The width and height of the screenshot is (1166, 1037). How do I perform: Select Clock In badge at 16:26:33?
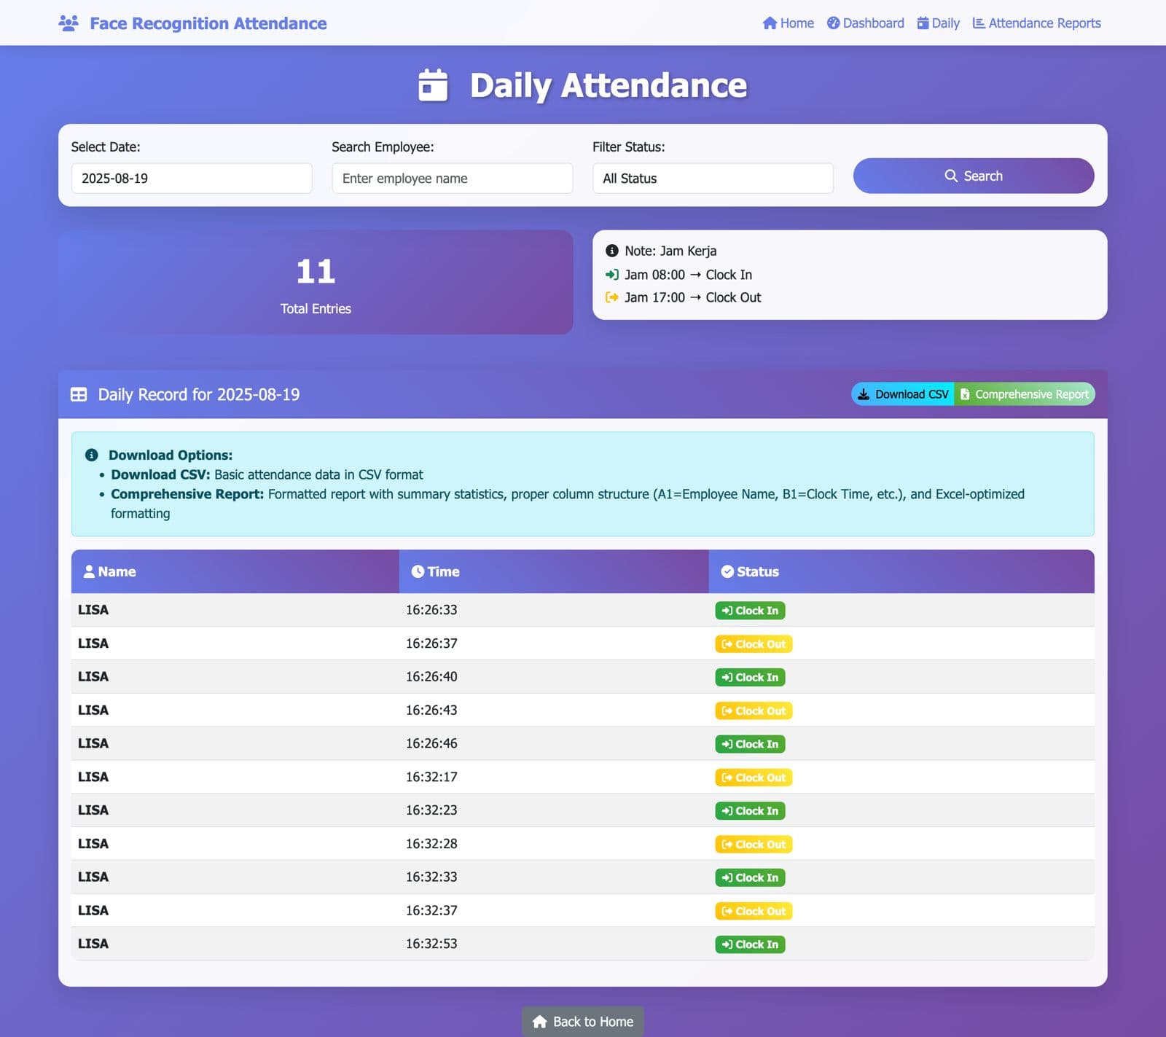750,611
